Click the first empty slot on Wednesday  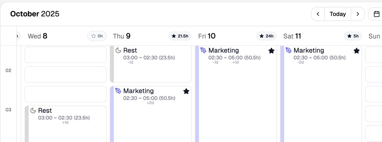point(65,55)
